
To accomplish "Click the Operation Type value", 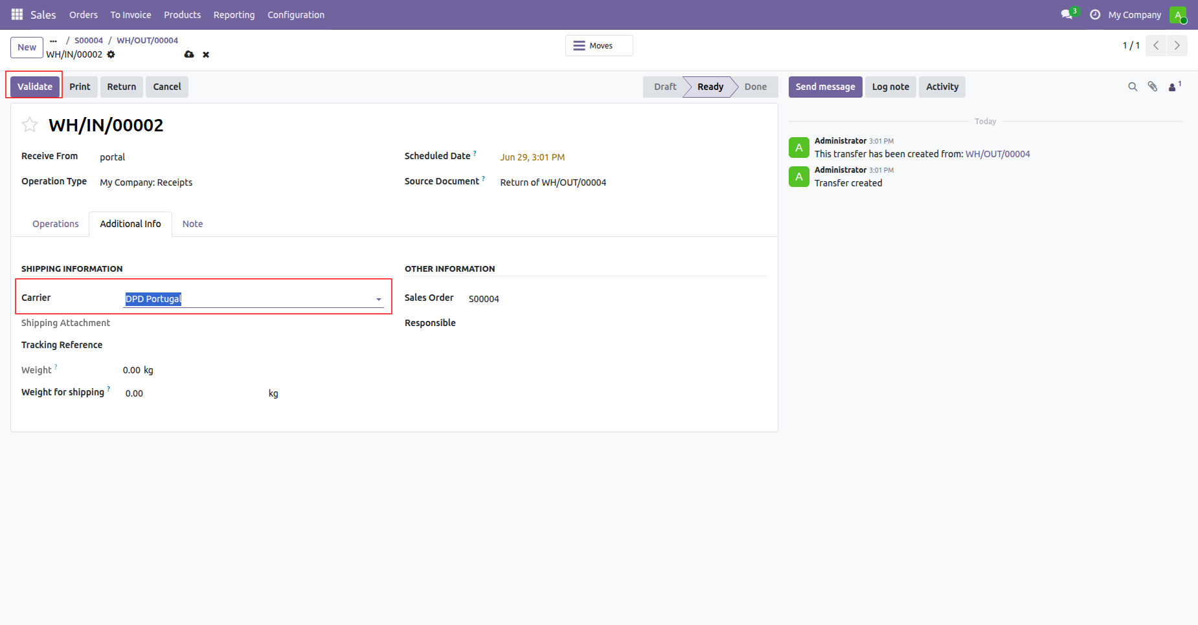I will [146, 182].
